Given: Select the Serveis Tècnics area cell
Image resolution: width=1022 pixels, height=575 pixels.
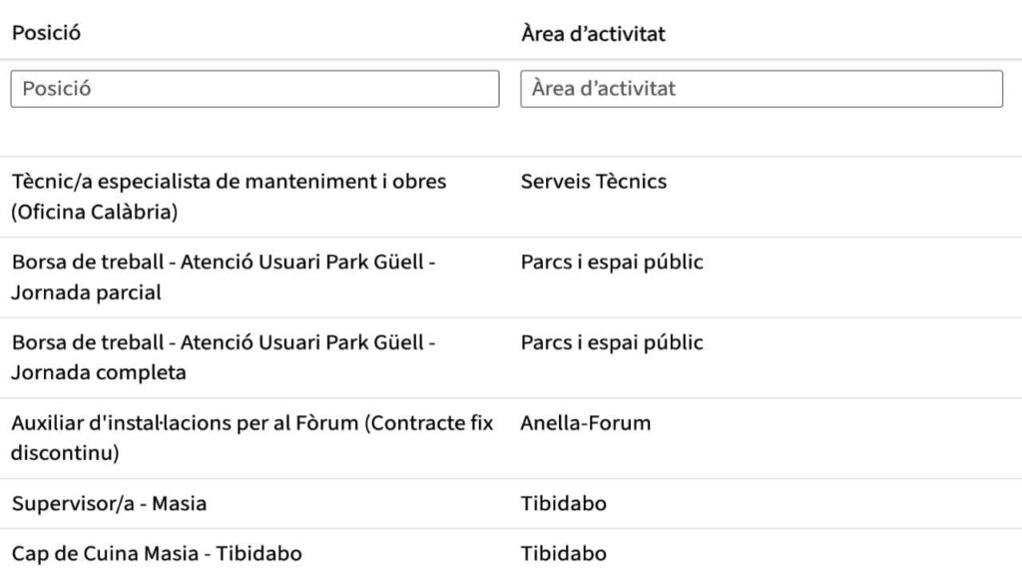Looking at the screenshot, I should pos(593,182).
